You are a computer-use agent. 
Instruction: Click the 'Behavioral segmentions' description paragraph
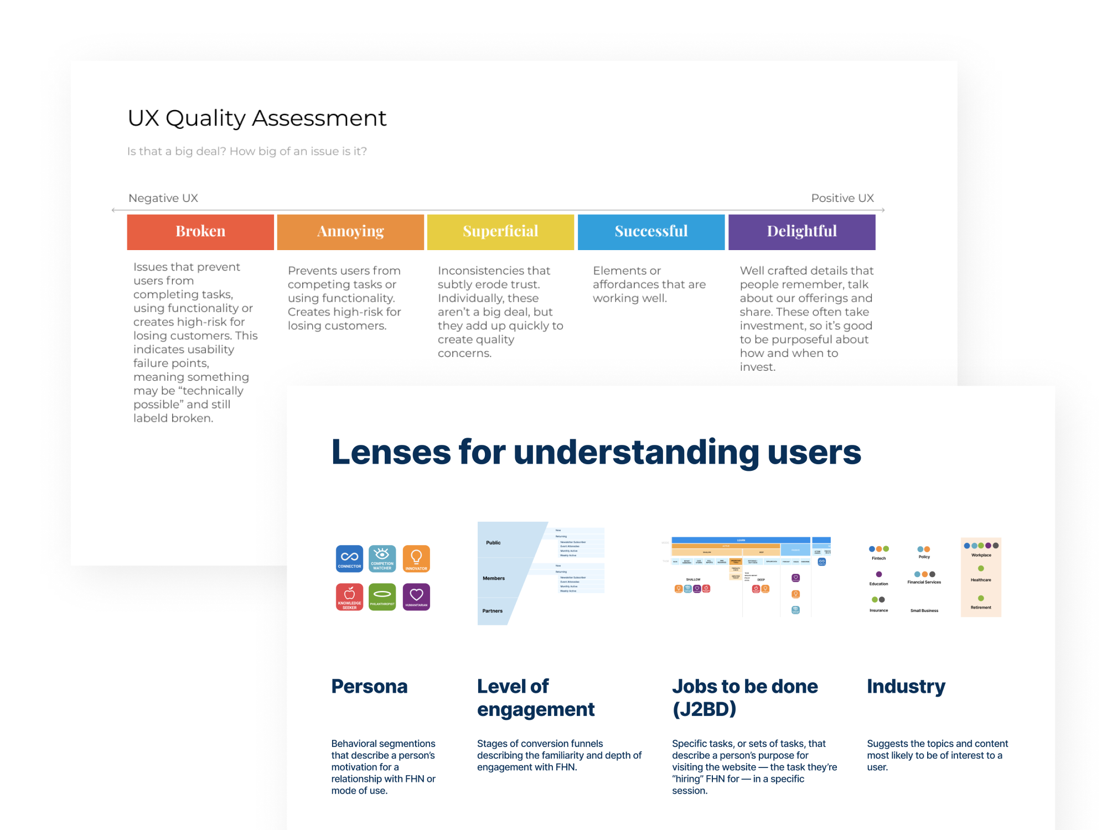(x=384, y=767)
